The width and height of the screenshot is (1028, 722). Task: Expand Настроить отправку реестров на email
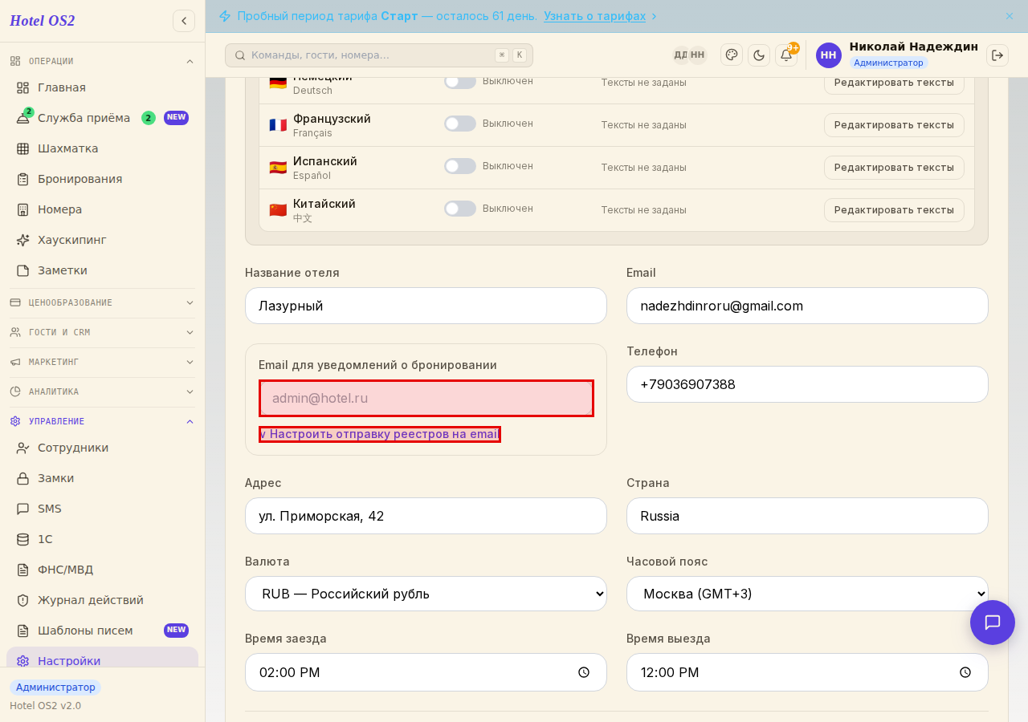[x=380, y=434]
